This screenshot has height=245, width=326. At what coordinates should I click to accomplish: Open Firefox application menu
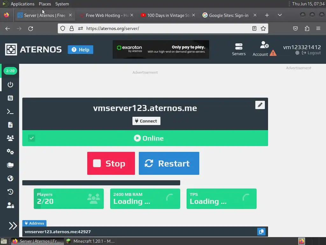click(x=318, y=28)
